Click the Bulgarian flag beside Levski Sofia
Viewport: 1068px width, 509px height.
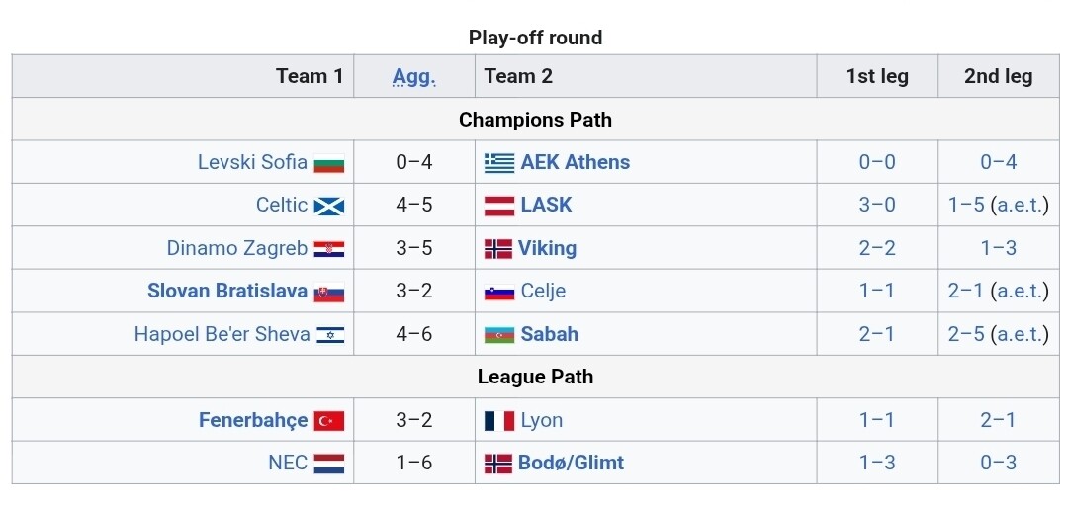(329, 163)
